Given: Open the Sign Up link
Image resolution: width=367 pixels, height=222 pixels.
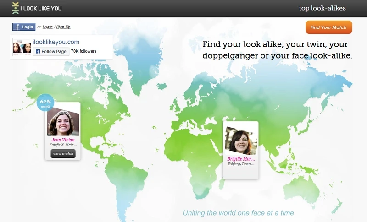Looking at the screenshot, I should [x=63, y=27].
